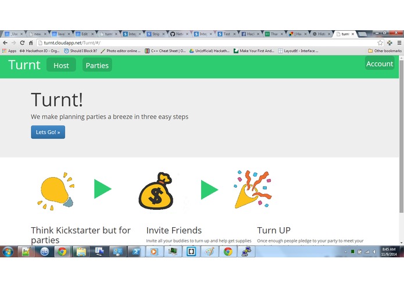Open the Should I Block It? bookmark
Screen dimensions: 404x287
(81, 51)
